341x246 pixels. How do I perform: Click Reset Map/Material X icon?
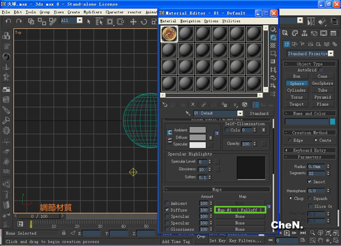click(193, 105)
